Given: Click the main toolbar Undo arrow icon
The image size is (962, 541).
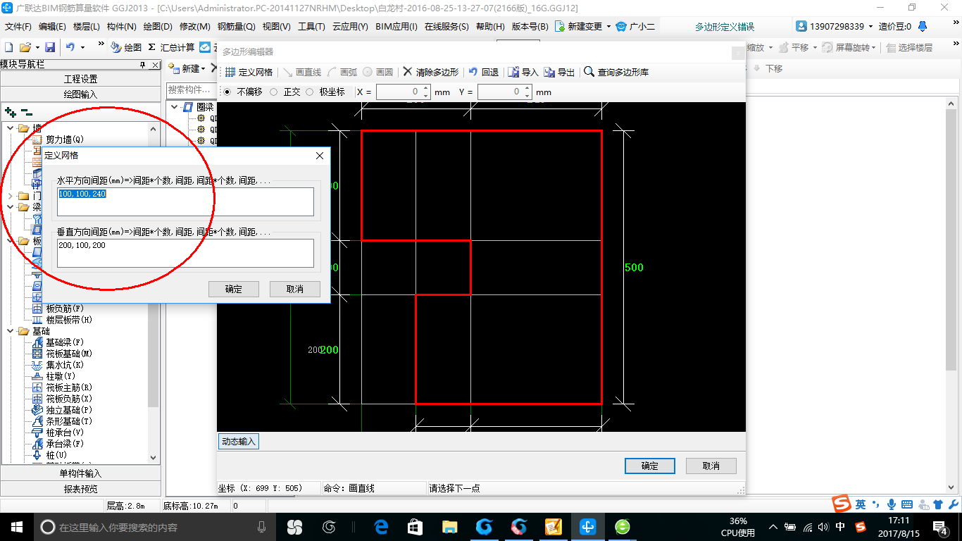Looking at the screenshot, I should (x=70, y=47).
